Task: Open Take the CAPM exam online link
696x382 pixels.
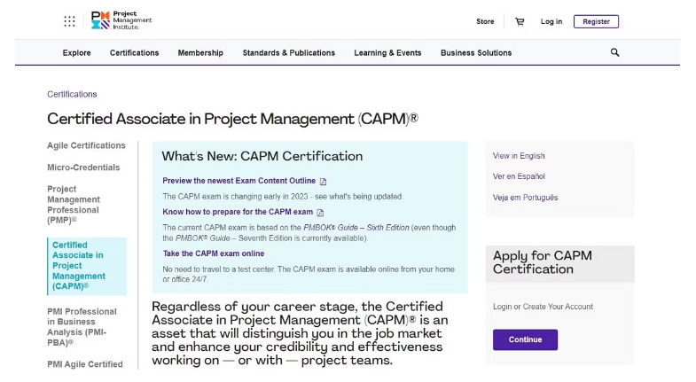Action: [x=214, y=253]
